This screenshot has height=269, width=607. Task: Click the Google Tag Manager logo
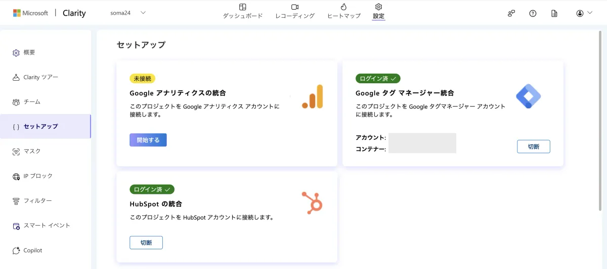point(528,96)
